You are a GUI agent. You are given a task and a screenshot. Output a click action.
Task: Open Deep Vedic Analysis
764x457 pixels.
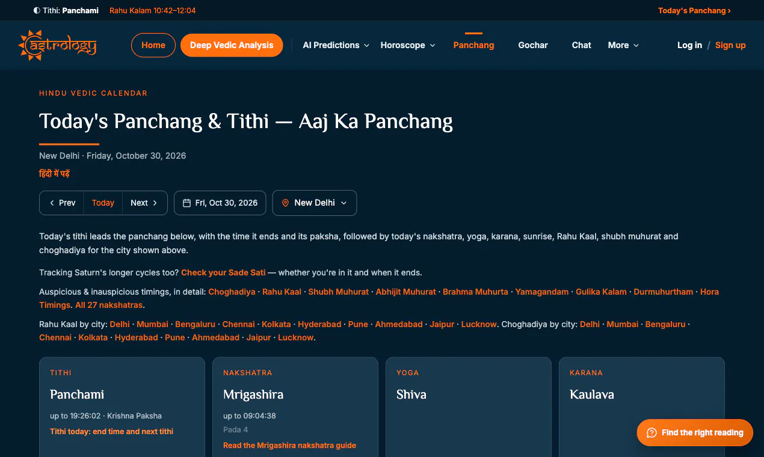coord(232,45)
